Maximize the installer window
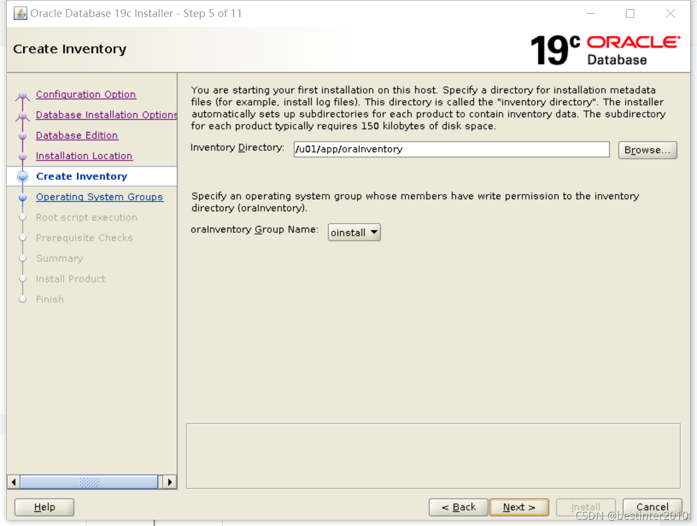The image size is (697, 526). point(630,13)
